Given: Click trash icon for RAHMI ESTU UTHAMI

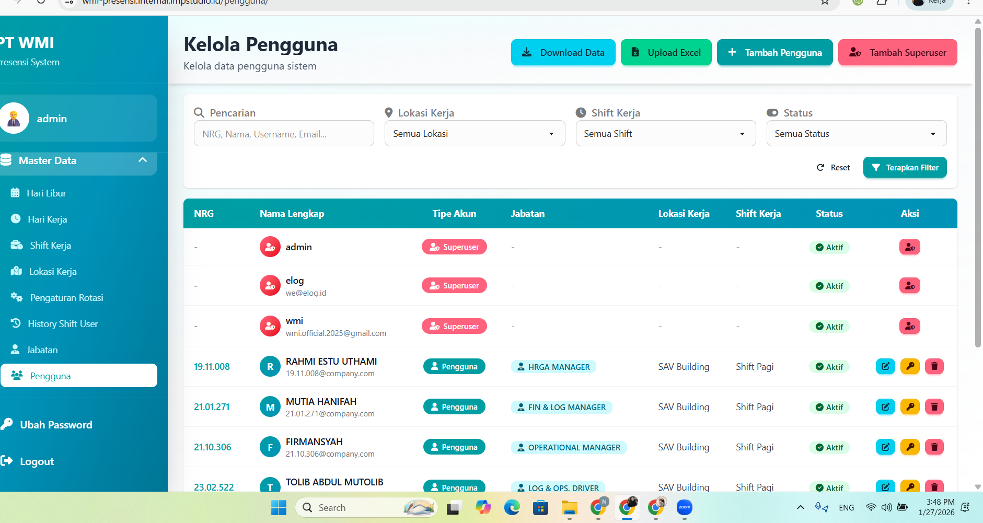Looking at the screenshot, I should coord(934,366).
